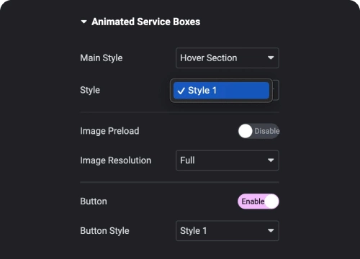Open the Button Style dropdown

228,231
